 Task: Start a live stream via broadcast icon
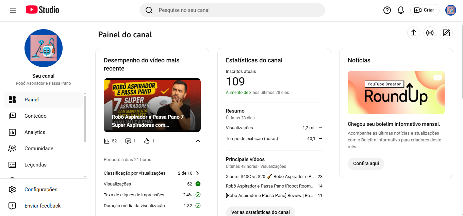click(430, 33)
